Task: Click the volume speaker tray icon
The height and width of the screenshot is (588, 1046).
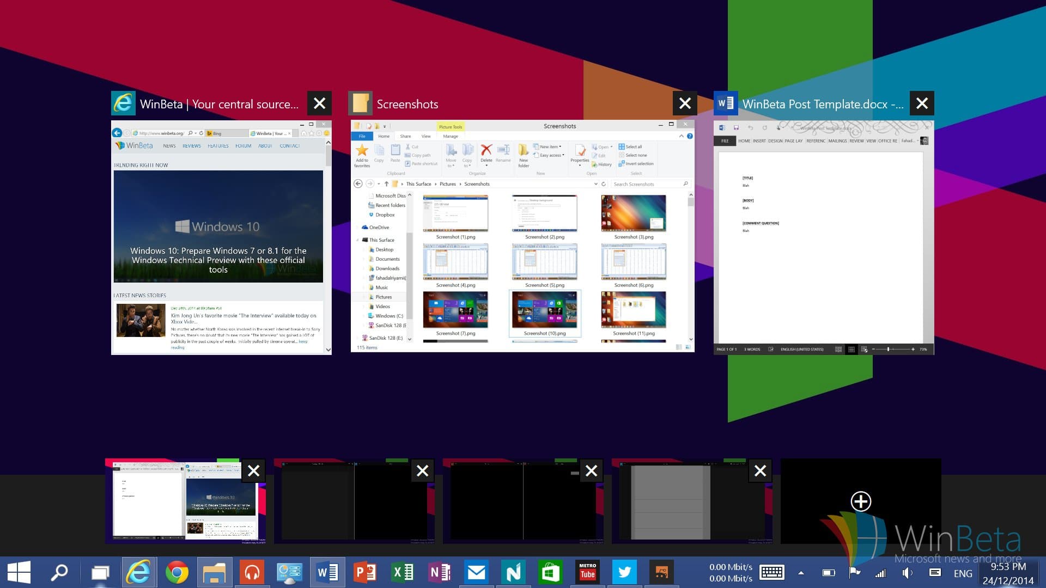Action: (x=907, y=573)
